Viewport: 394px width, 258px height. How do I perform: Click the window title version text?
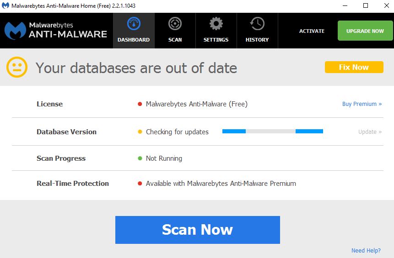73,6
